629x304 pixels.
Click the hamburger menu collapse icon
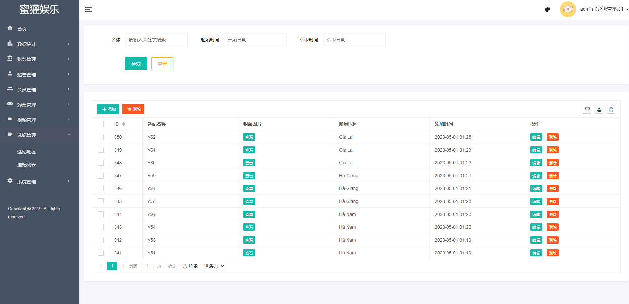point(88,9)
